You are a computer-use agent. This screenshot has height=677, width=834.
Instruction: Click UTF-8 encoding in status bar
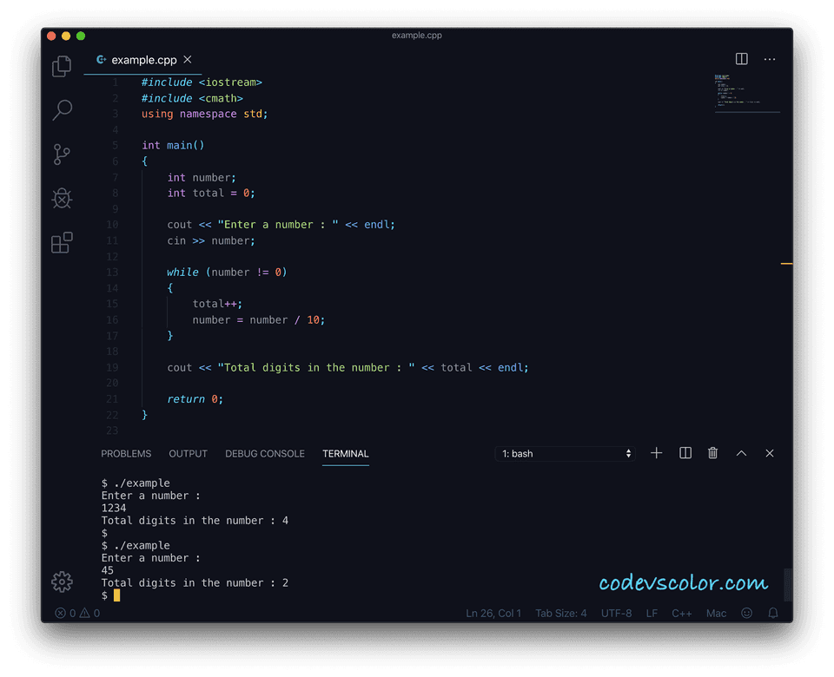click(x=616, y=613)
